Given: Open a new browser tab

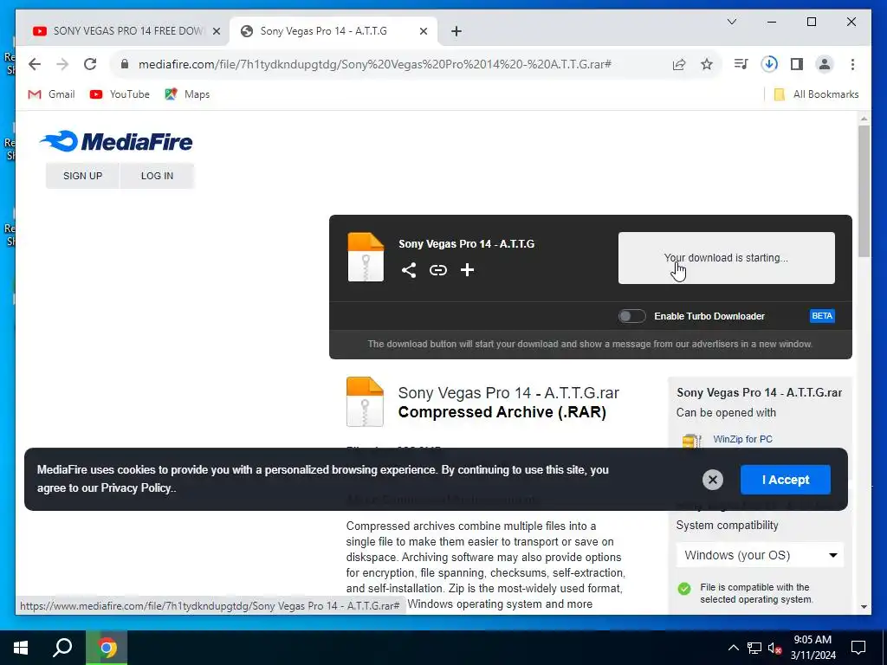Looking at the screenshot, I should point(456,32).
